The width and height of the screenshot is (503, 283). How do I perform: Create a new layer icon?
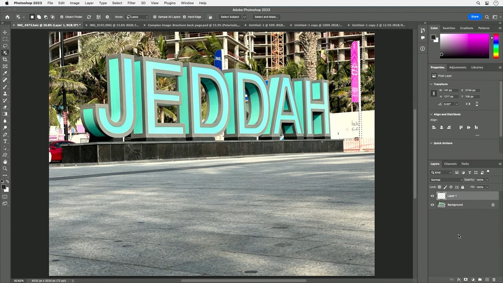(x=487, y=279)
